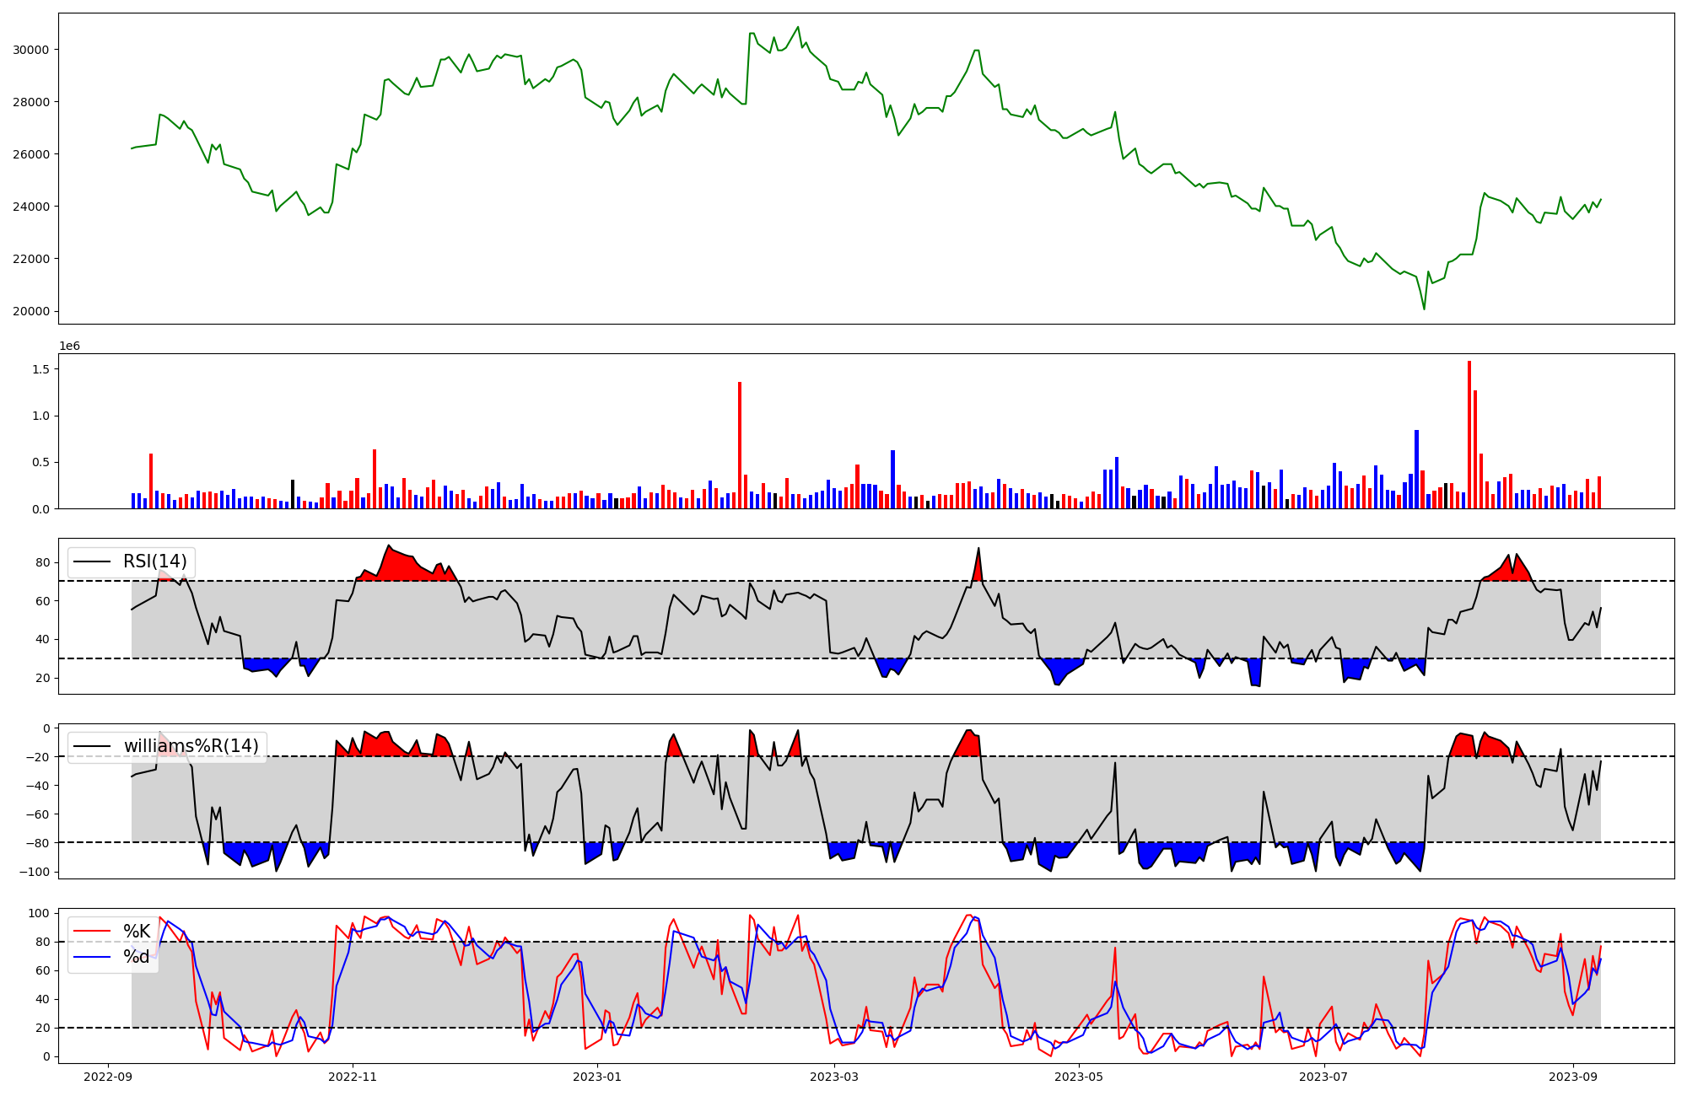Click the williams%R(14) legend label
The height and width of the screenshot is (1096, 1687).
pyautogui.click(x=191, y=746)
